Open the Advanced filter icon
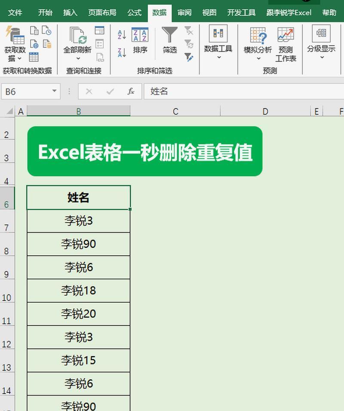 click(x=189, y=57)
